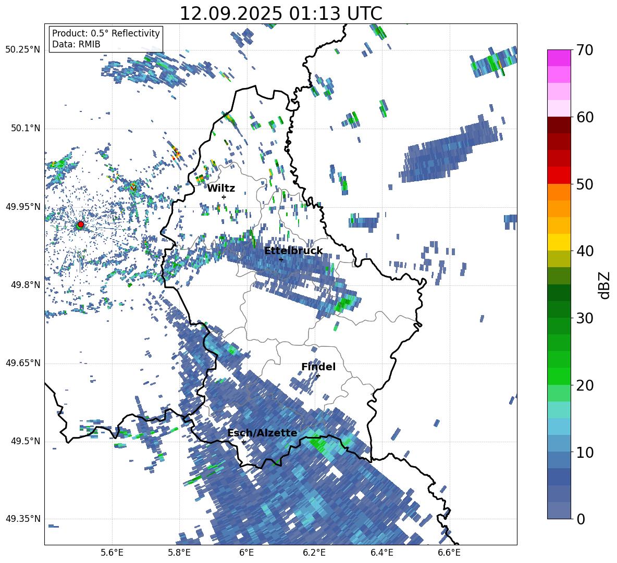Click the dBZ colorbar axis label
Screen dimensions: 617x563
(x=605, y=285)
